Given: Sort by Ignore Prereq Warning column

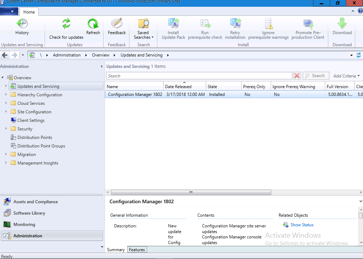Looking at the screenshot, I should click(x=298, y=87).
